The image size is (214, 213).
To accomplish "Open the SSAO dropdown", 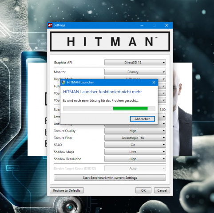I will click(135, 145).
